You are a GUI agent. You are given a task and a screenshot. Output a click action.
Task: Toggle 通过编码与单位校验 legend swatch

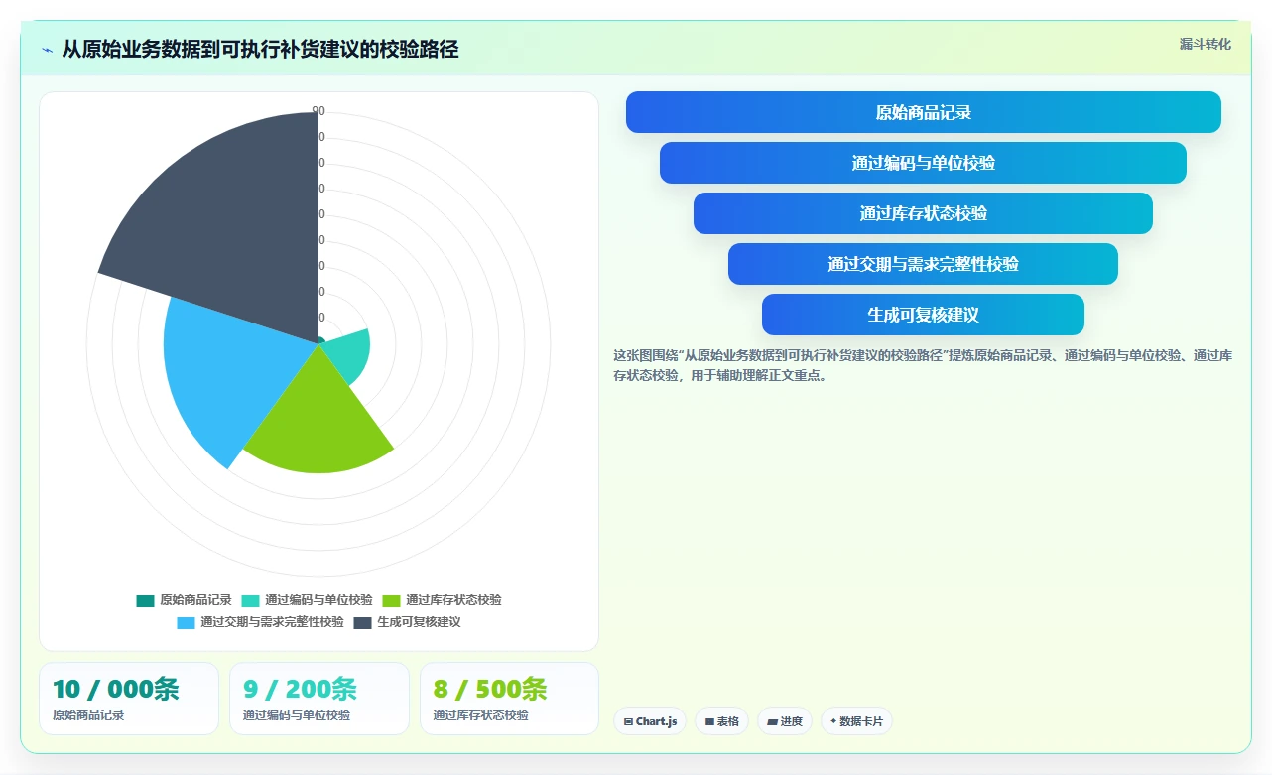click(x=251, y=600)
